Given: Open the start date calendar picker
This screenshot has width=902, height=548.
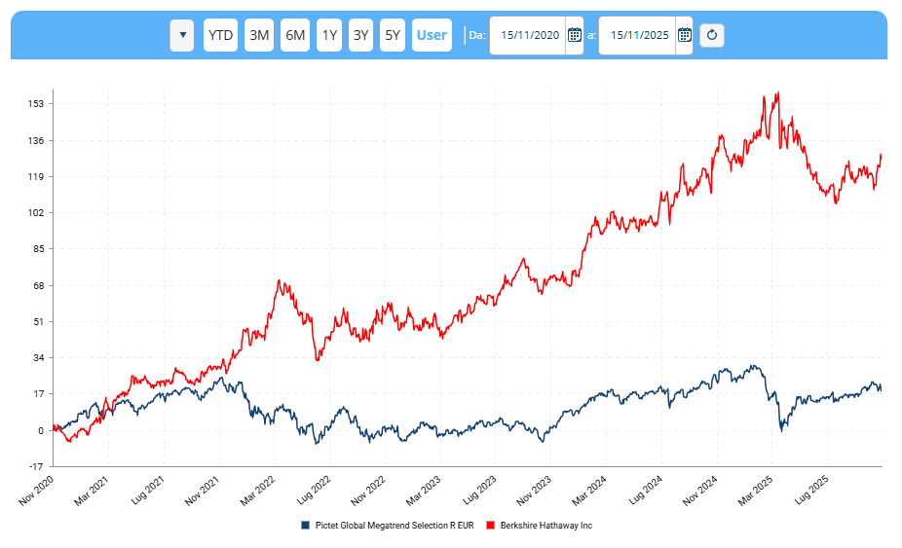Looking at the screenshot, I should [x=574, y=35].
